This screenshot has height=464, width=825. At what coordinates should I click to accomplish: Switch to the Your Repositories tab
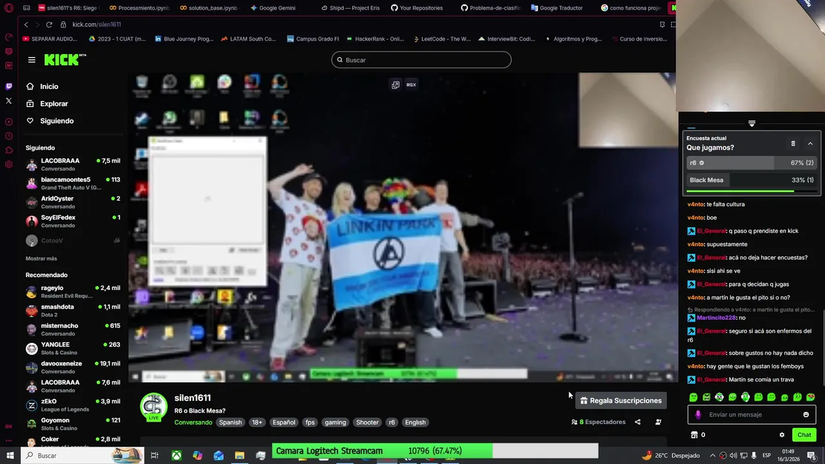[x=417, y=8]
